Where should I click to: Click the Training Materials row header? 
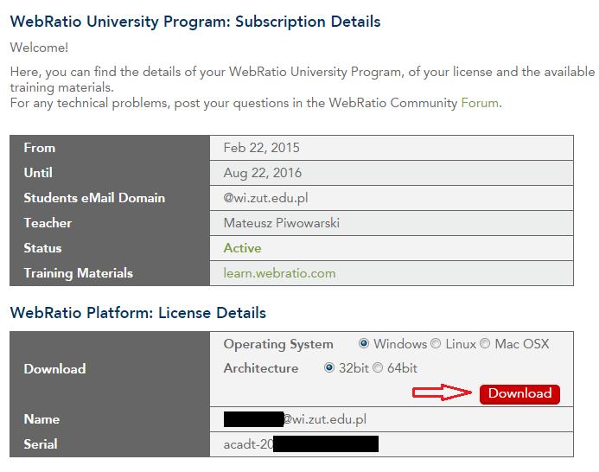coord(110,273)
